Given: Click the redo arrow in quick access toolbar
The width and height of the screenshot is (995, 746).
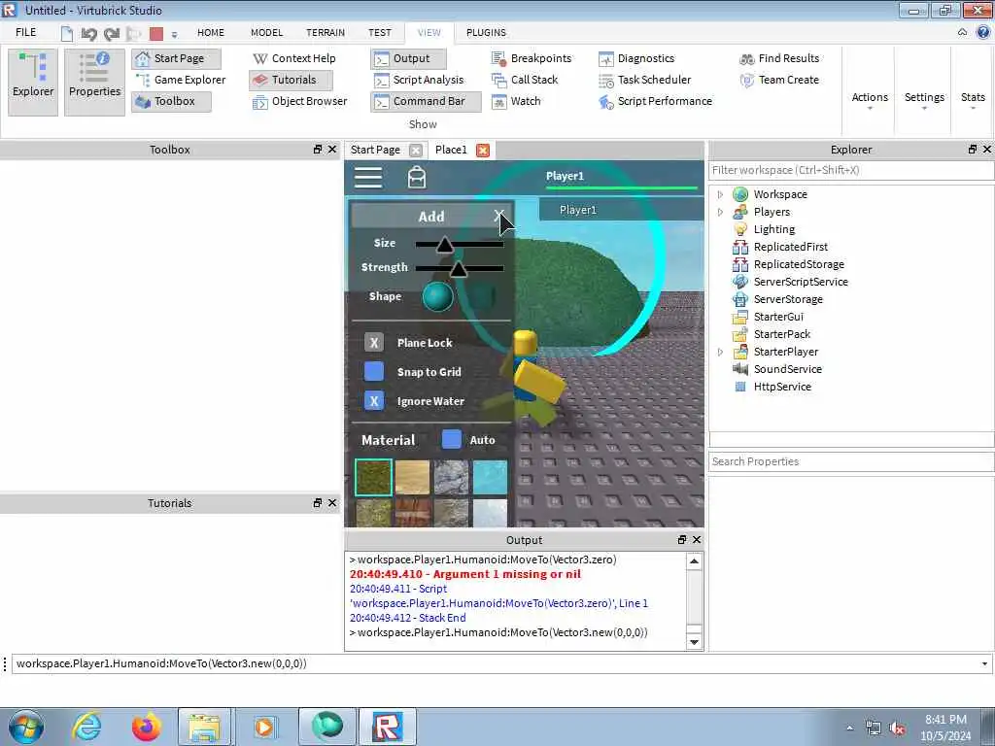Looking at the screenshot, I should 112,34.
